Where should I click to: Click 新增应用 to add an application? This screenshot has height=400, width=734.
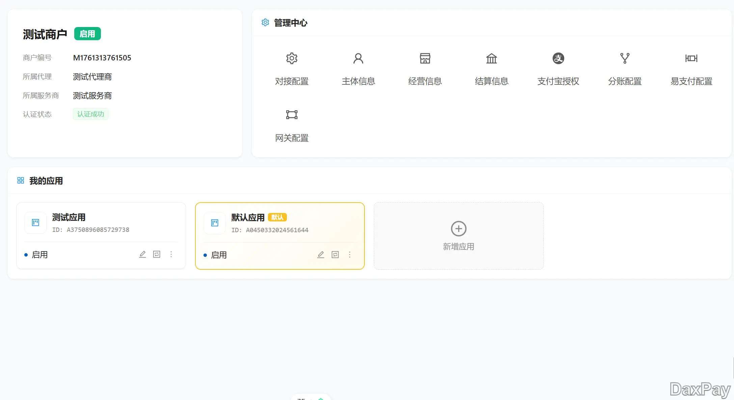(x=458, y=236)
